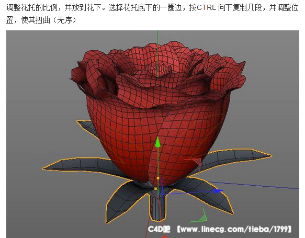Click the blue Z-axis arrow handle
This screenshot has width=305, height=238.
pyautogui.click(x=218, y=191)
